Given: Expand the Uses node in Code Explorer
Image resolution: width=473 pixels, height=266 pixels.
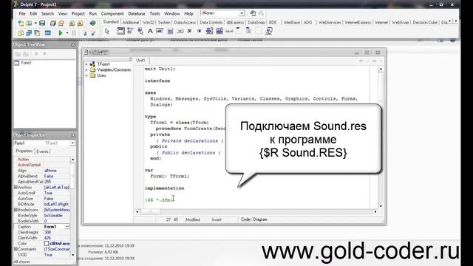Looking at the screenshot, I should click(86, 75).
